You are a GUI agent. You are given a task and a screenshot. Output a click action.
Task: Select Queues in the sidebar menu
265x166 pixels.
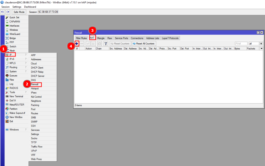click(x=13, y=76)
